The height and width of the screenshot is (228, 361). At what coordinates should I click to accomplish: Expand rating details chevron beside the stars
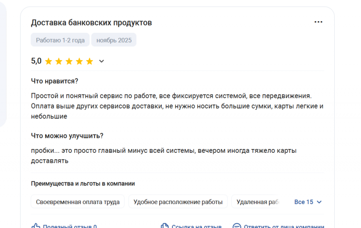[102, 61]
